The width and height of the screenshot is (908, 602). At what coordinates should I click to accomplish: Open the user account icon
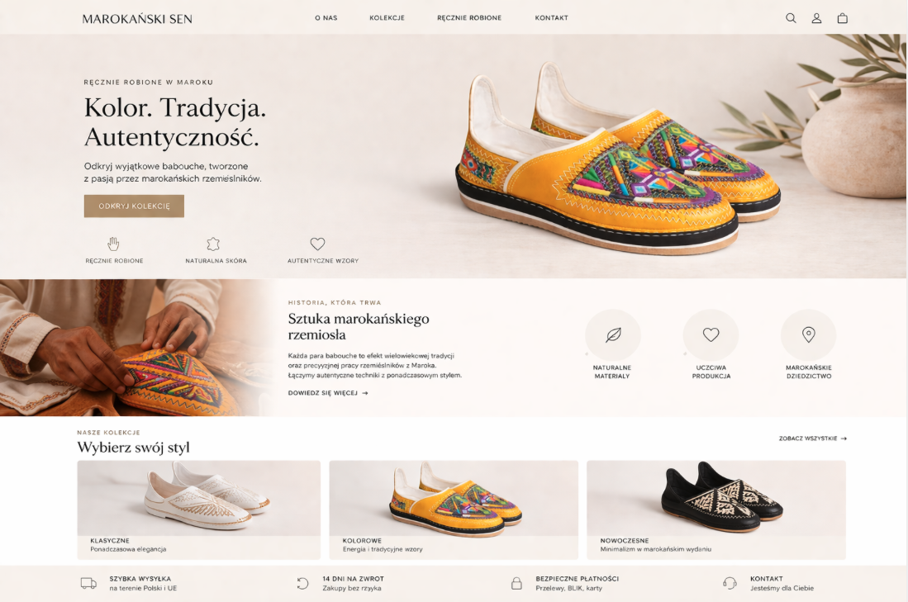tap(816, 18)
